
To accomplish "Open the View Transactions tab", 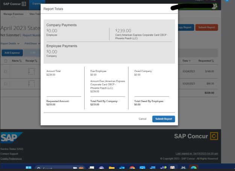I will 35,14.
